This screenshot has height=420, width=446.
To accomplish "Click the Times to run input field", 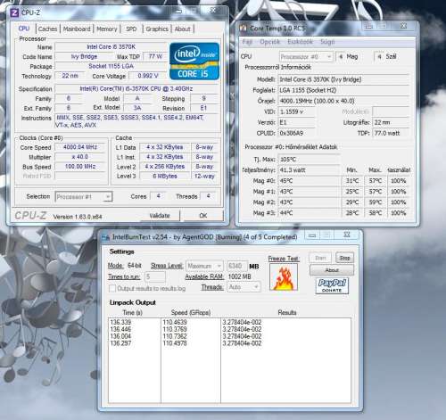I will tap(154, 276).
